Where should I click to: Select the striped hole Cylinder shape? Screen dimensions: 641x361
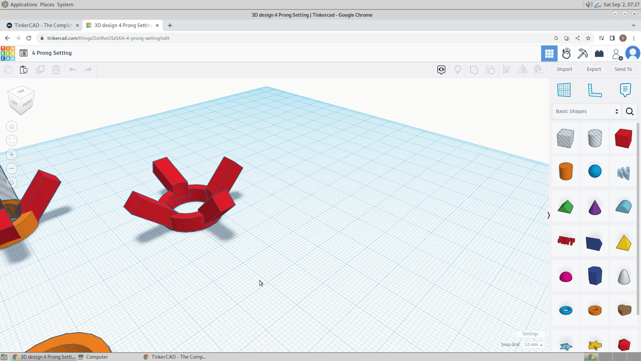pyautogui.click(x=595, y=138)
